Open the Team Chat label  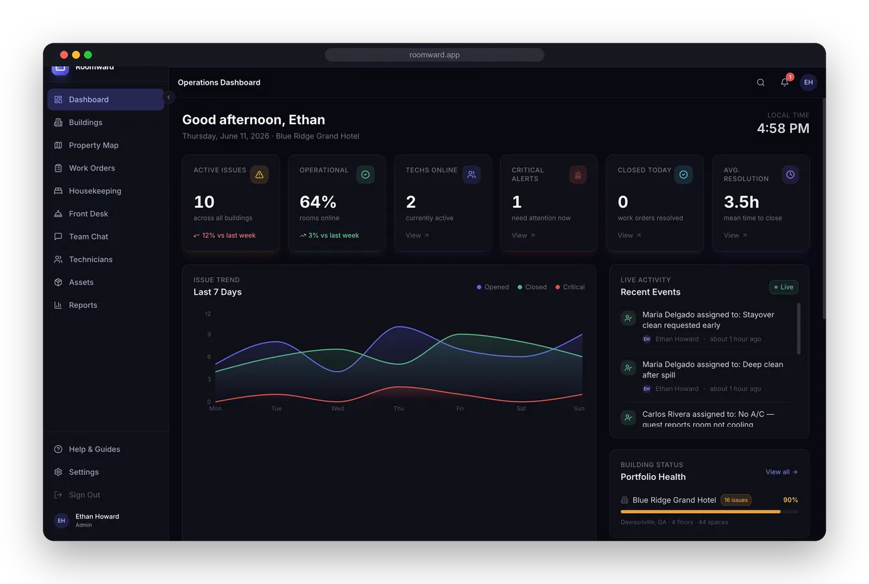click(x=88, y=237)
